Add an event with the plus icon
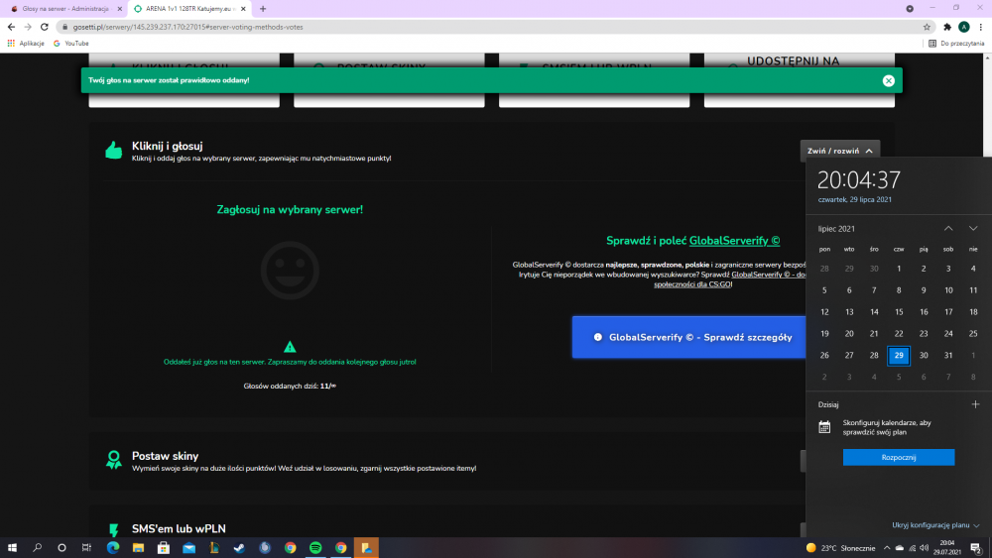 [975, 404]
